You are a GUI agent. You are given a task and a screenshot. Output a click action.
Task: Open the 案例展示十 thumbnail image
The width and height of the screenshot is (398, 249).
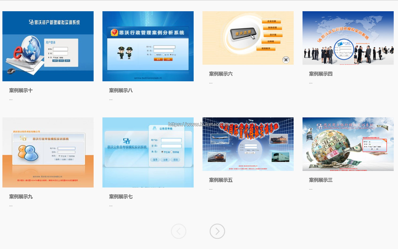pyautogui.click(x=48, y=46)
